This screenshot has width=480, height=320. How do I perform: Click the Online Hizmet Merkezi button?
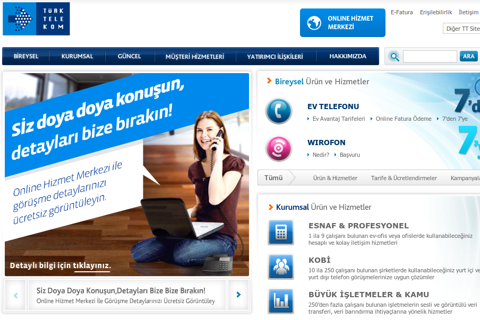pos(342,23)
